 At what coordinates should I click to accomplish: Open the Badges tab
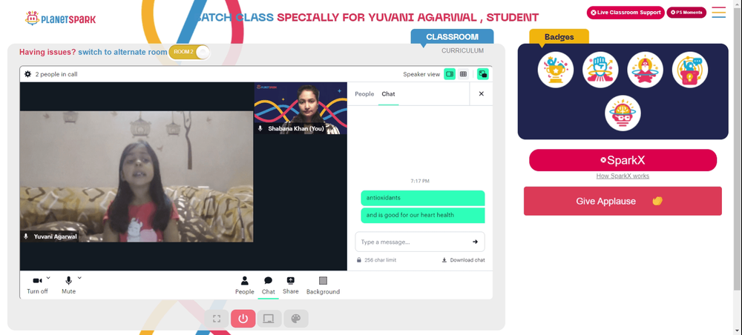pos(559,37)
